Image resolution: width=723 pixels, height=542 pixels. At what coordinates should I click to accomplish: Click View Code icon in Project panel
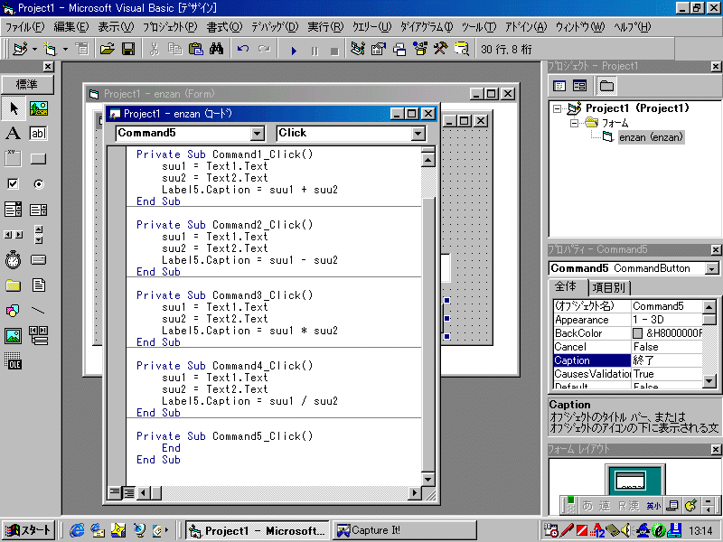coord(559,86)
